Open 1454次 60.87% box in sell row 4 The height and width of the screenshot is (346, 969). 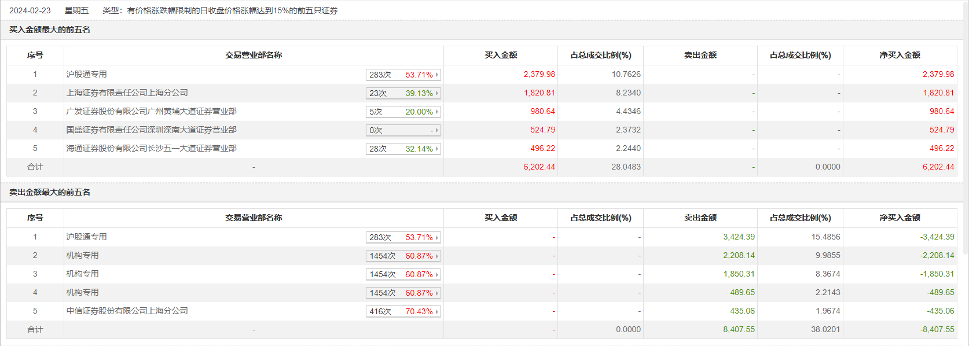403,293
